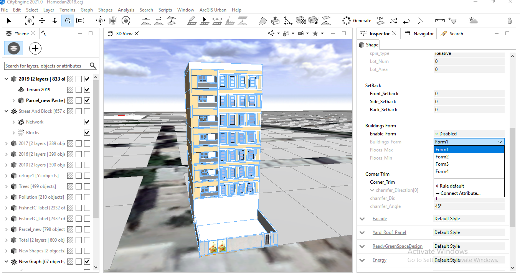
Task: Open the sun and cloud light settings
Action: point(473,20)
